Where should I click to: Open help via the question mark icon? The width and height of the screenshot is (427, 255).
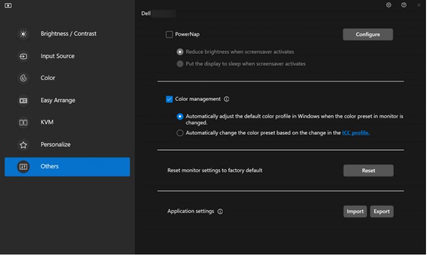click(x=404, y=5)
